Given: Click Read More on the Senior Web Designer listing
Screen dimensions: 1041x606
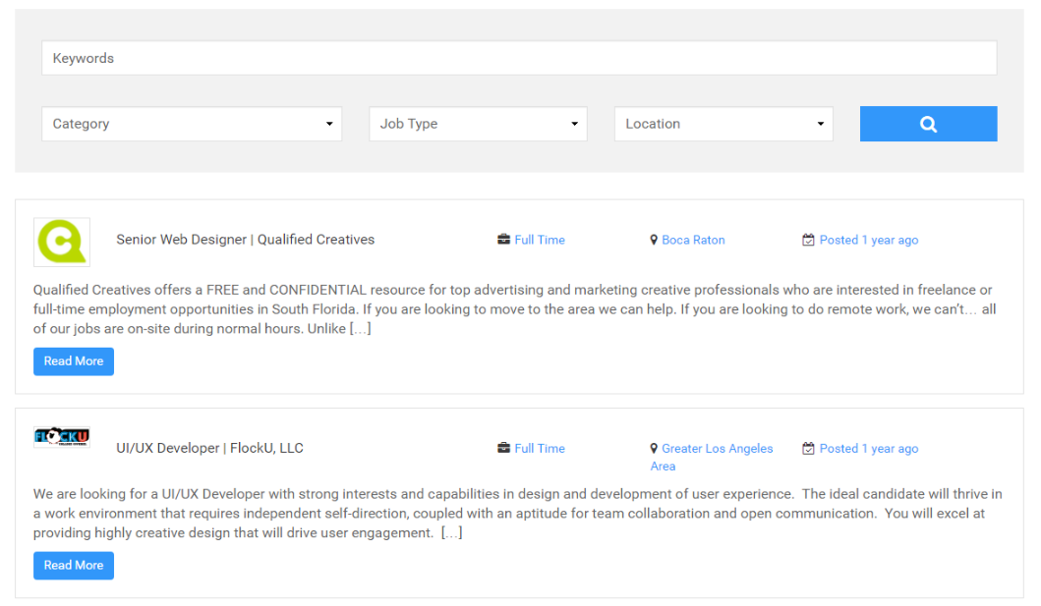Looking at the screenshot, I should pos(73,360).
